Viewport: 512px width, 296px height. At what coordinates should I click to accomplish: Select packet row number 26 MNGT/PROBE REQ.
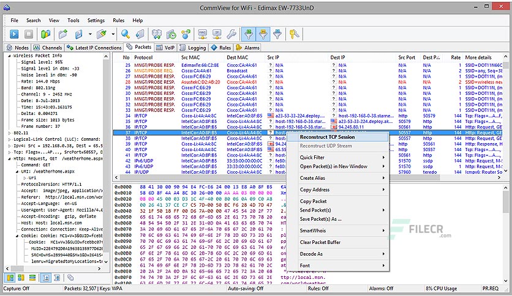pos(307,71)
